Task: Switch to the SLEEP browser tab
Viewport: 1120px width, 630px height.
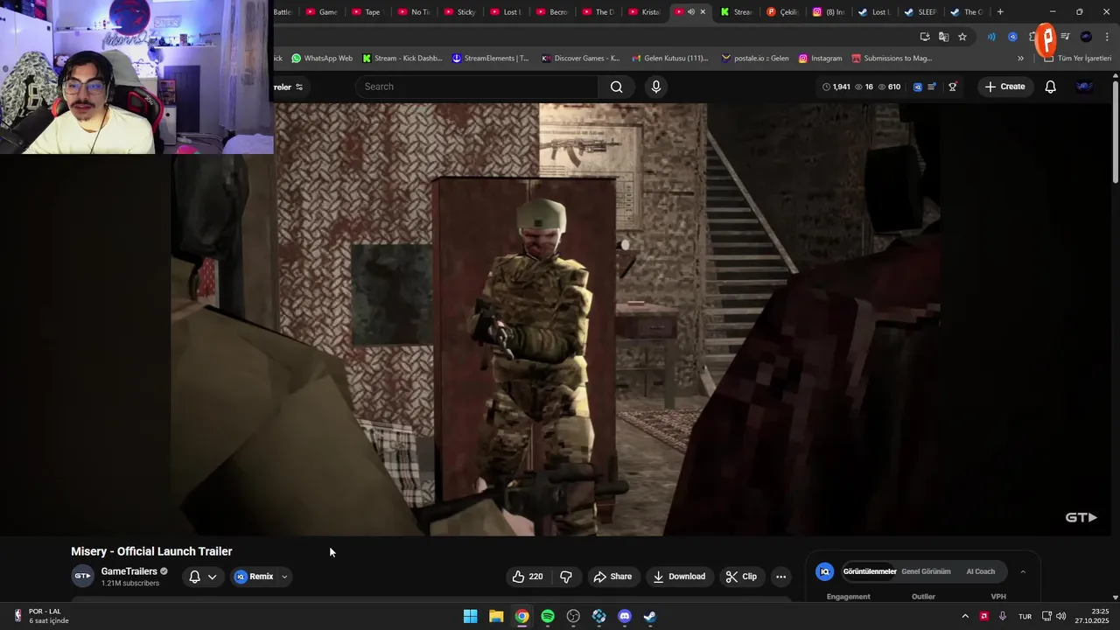Action: [920, 12]
